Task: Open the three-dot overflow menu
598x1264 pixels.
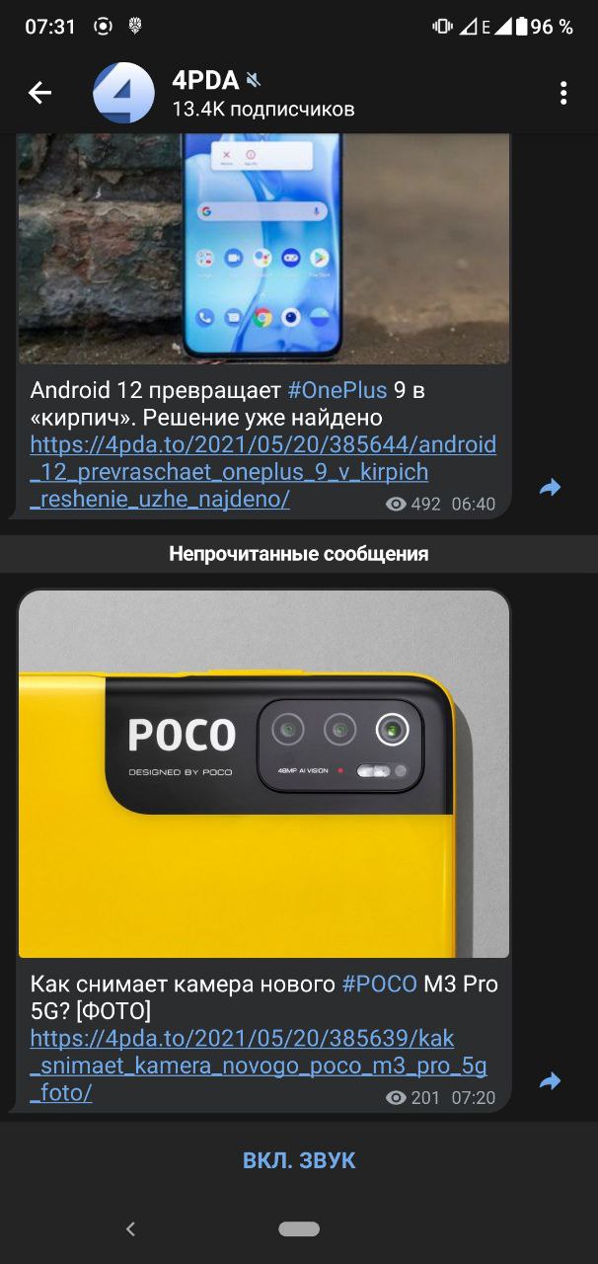Action: (x=563, y=93)
